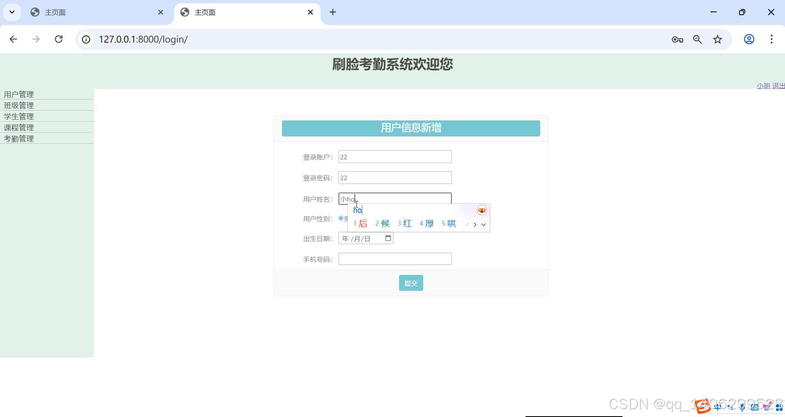The width and height of the screenshot is (785, 417).
Task: Show next page of pinyin candidates
Action: (475, 224)
